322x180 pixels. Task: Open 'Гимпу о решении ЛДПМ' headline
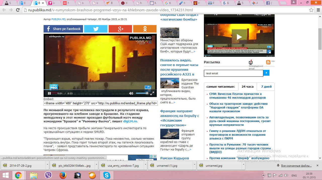tap(237, 134)
